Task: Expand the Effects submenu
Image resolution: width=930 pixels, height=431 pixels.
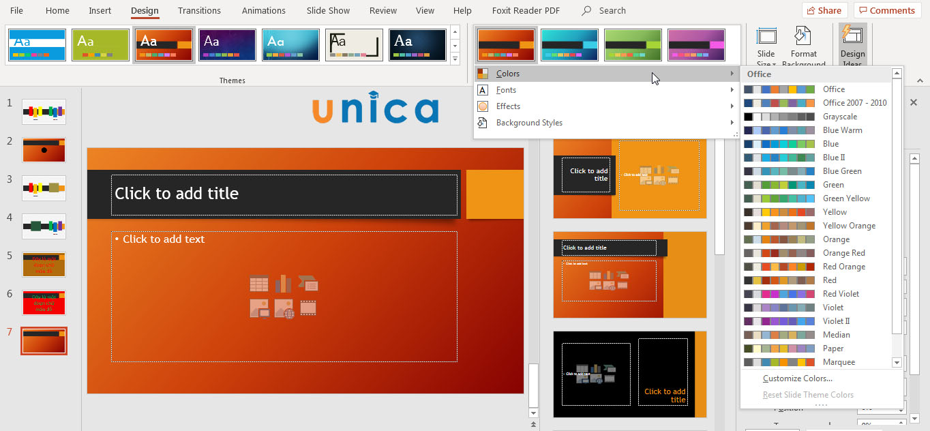Action: (606, 106)
